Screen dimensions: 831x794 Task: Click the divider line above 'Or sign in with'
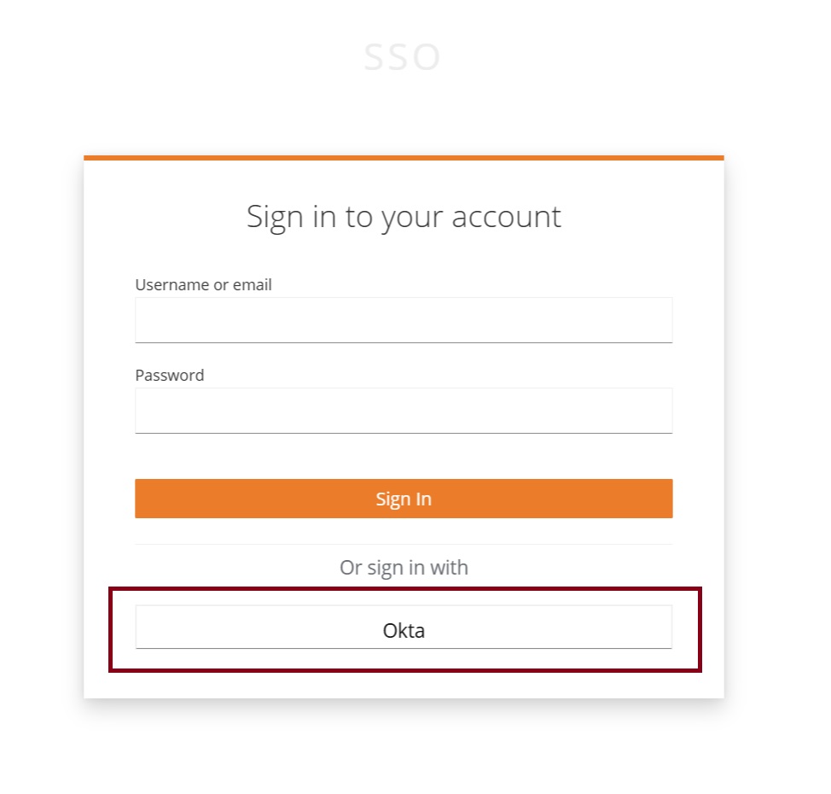403,545
